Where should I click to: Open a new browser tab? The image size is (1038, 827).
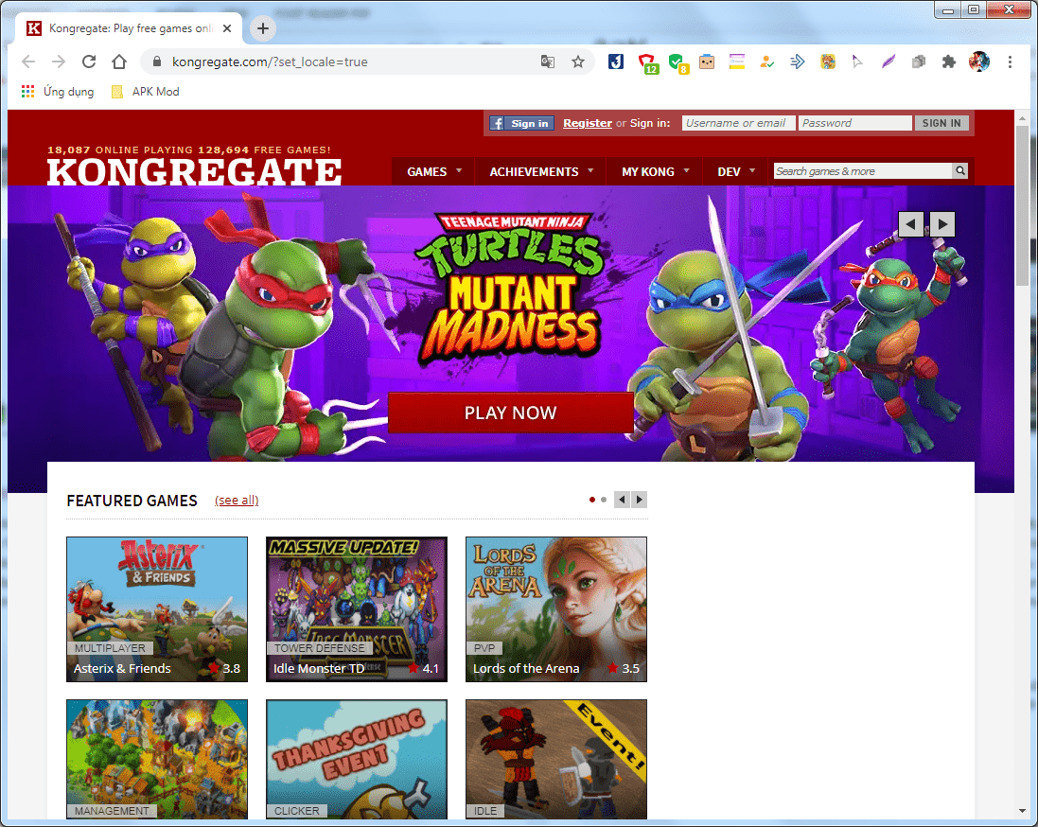coord(263,27)
